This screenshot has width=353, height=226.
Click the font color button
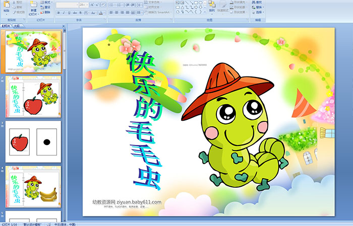point(101,13)
